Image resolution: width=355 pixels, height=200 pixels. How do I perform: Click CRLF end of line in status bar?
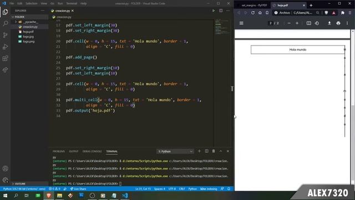(x=182, y=189)
